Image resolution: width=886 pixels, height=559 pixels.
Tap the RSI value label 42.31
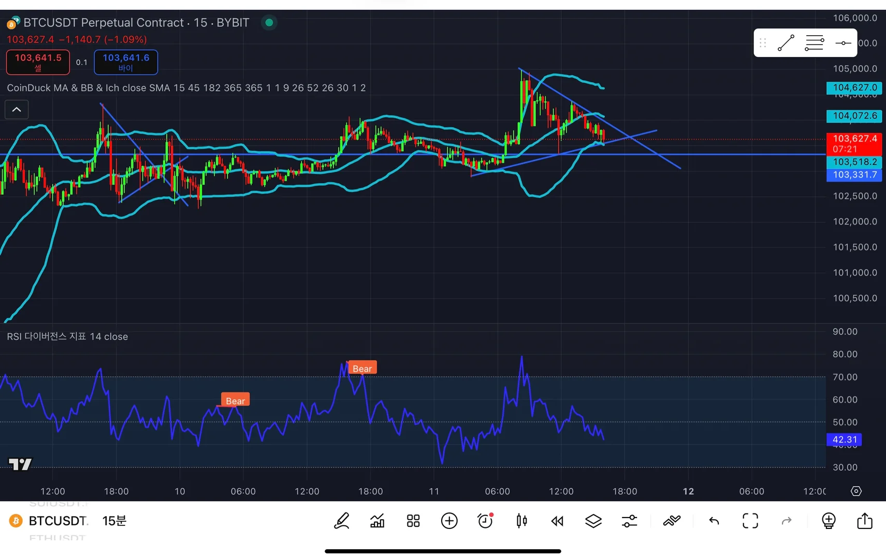point(844,439)
